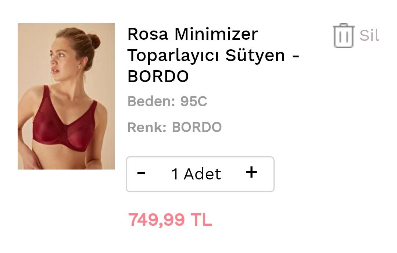Image resolution: width=397 pixels, height=253 pixels.
Task: Click the 'Renk: BORDO' color text
Action: click(175, 127)
